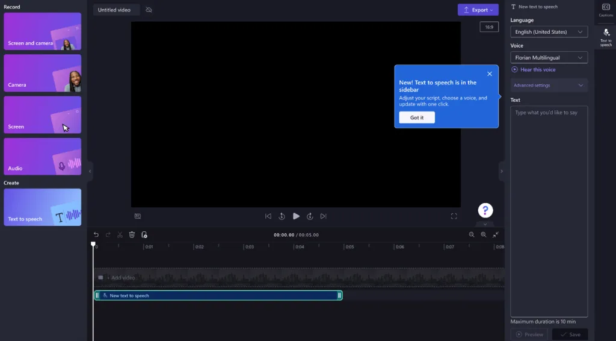Open the Language dropdown
Screen dimensions: 616x341
[x=549, y=32]
